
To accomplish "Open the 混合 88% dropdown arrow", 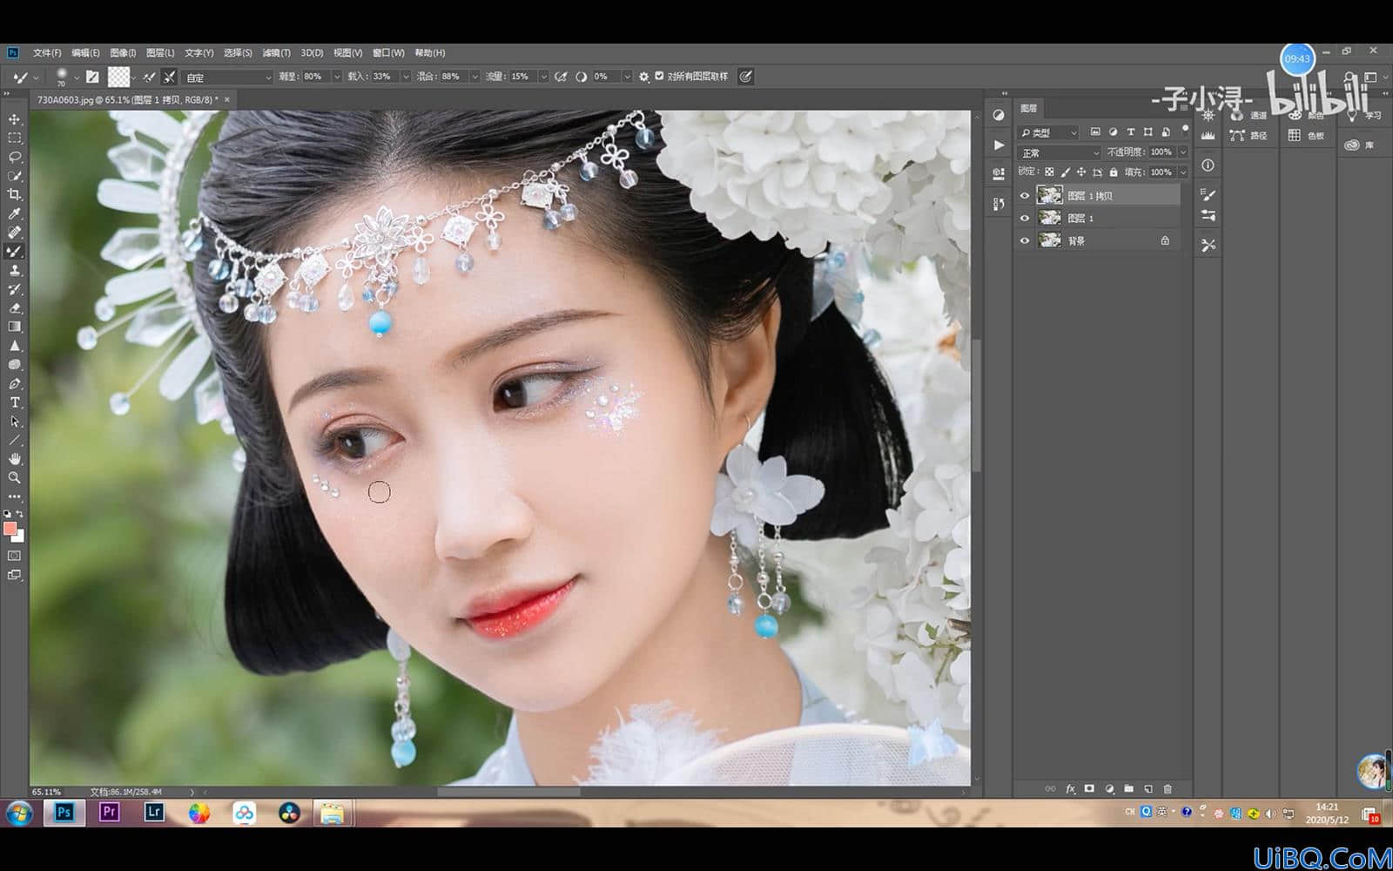I will pos(474,77).
